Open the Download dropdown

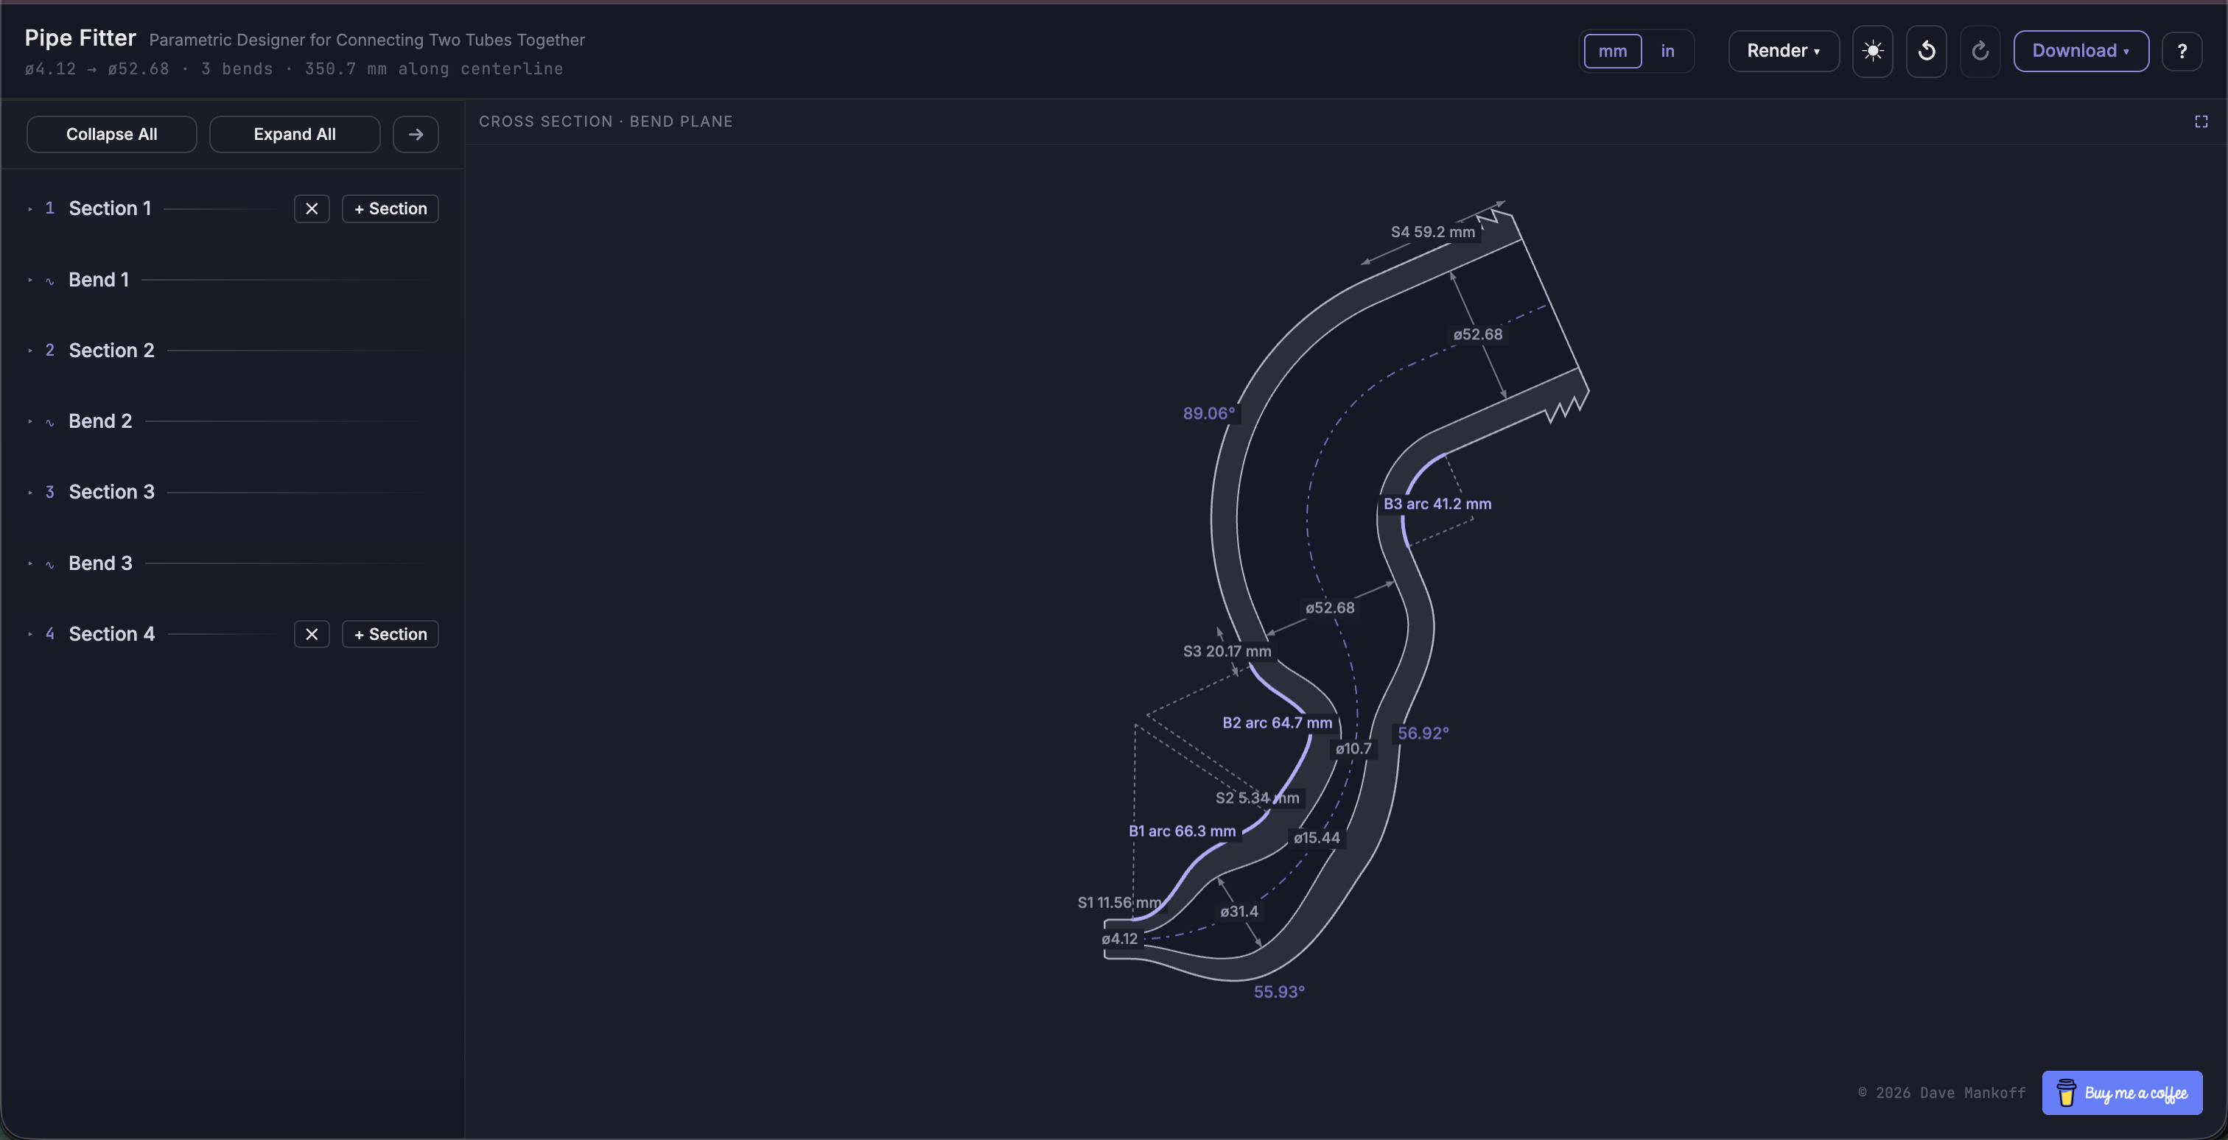pyautogui.click(x=2081, y=51)
